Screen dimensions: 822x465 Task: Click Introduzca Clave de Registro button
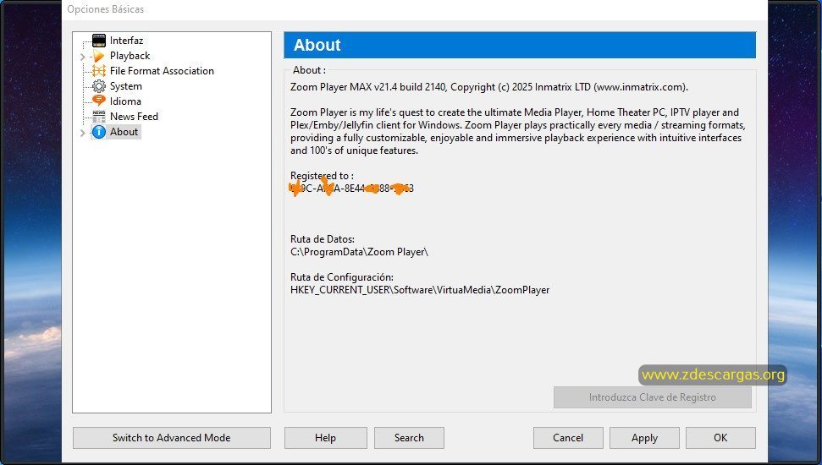tap(652, 397)
